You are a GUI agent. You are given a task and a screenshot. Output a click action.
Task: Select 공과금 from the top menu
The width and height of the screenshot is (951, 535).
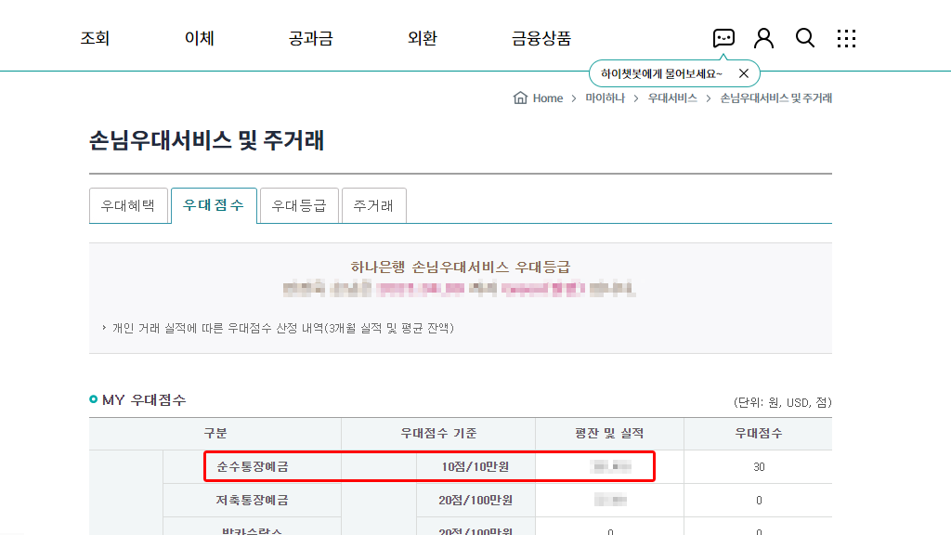[x=308, y=38]
